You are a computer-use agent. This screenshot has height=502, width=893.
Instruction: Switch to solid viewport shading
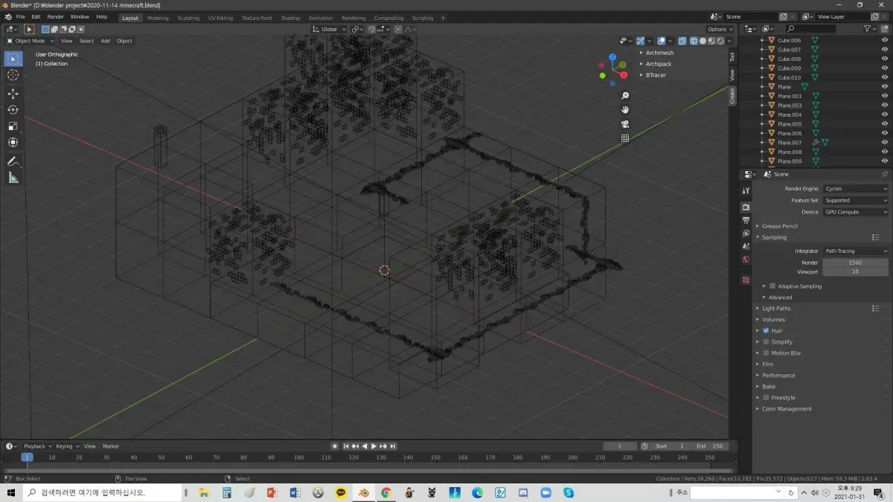pos(702,41)
